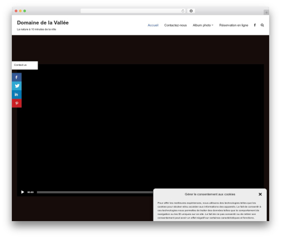The height and width of the screenshot is (238, 281).
Task: Play the video
Action: coord(22,192)
